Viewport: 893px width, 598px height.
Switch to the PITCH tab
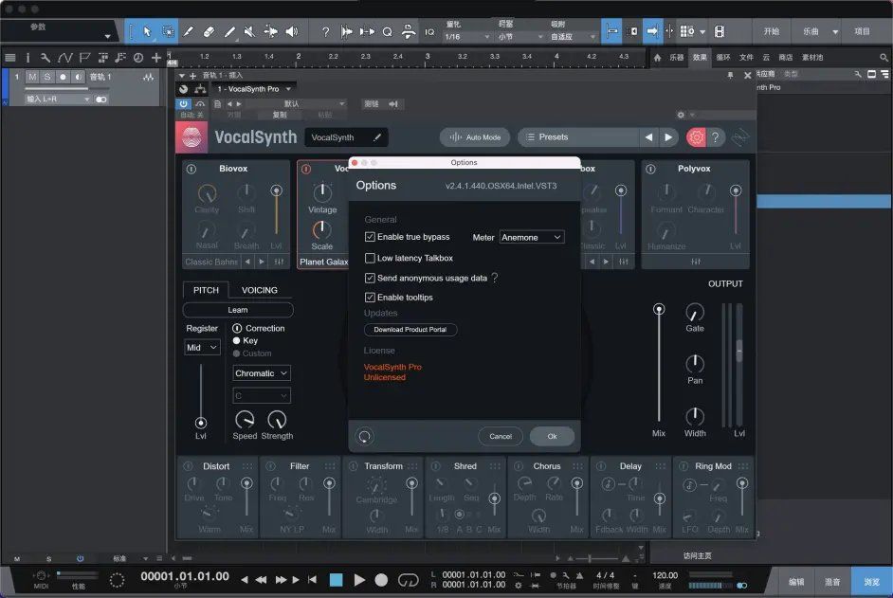(206, 290)
